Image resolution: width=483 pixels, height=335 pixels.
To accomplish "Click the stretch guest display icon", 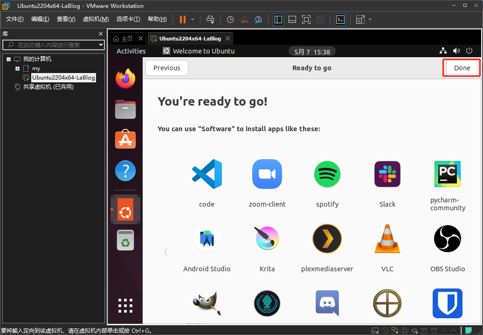I will coord(360,20).
